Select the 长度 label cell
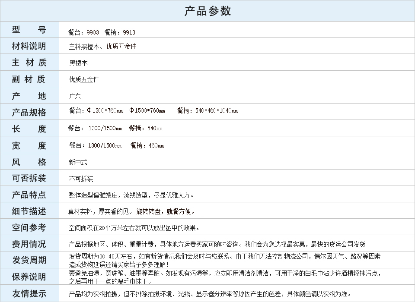The image size is (415, 302). 29,129
